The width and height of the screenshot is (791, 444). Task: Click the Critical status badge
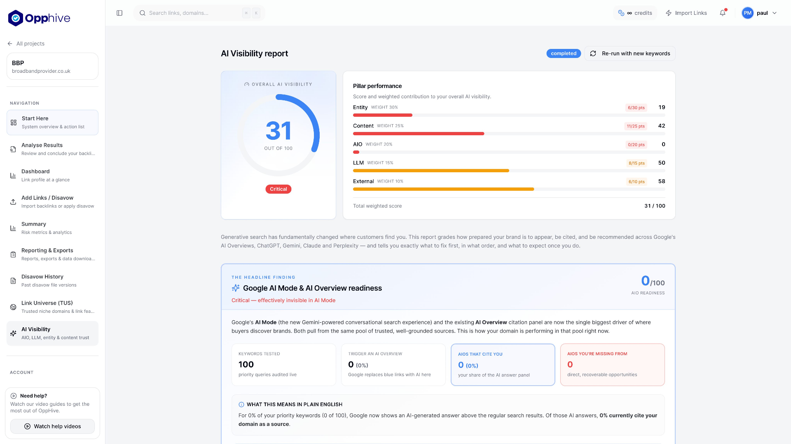(x=278, y=189)
